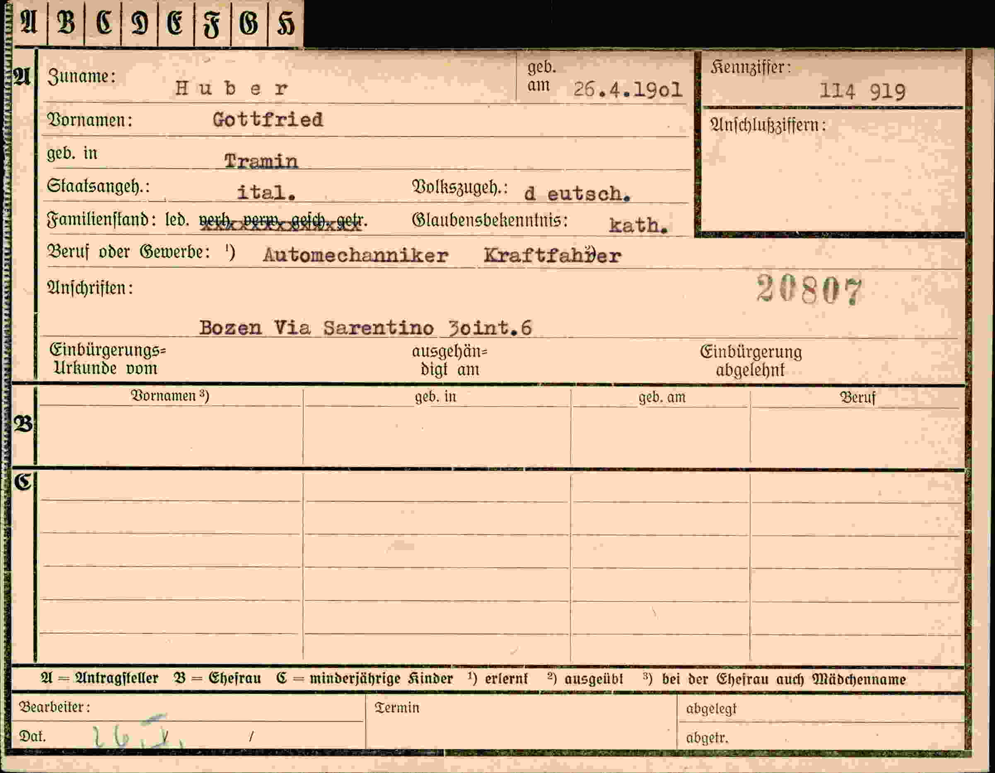Select index tab letter G
The width and height of the screenshot is (995, 773).
249,23
